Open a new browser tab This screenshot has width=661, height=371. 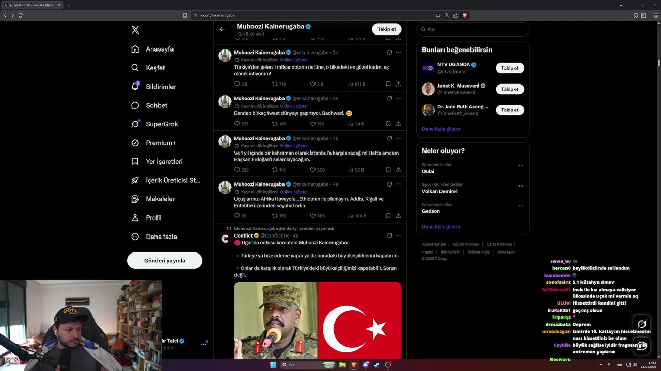68,5
